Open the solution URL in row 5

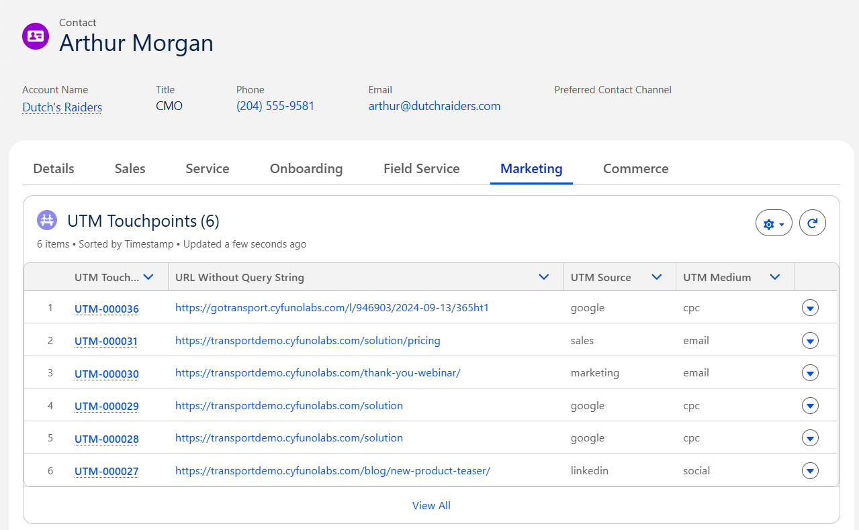coord(289,437)
